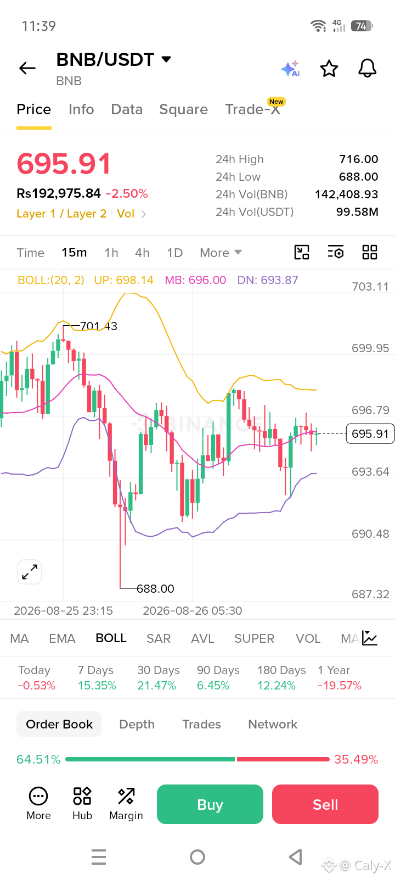Tap Android recent apps icon

click(99, 857)
